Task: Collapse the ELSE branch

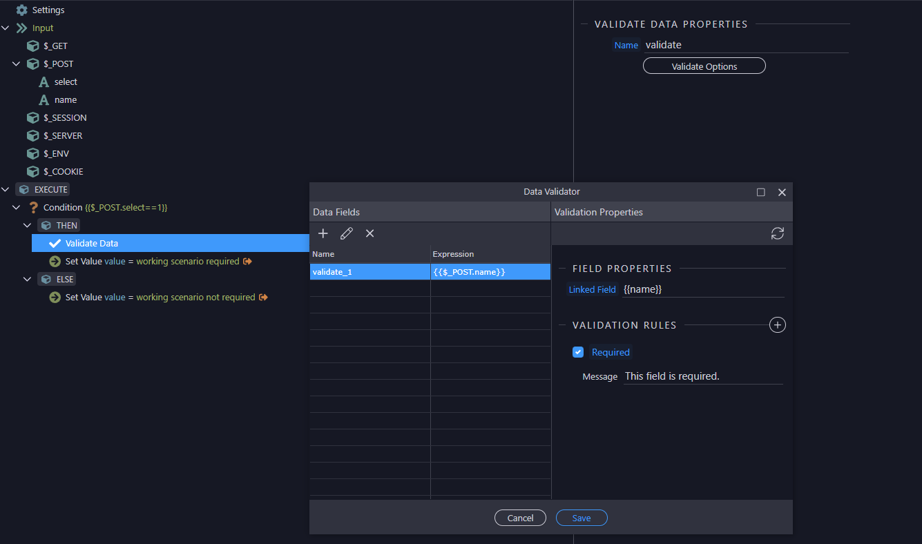Action: (x=28, y=280)
